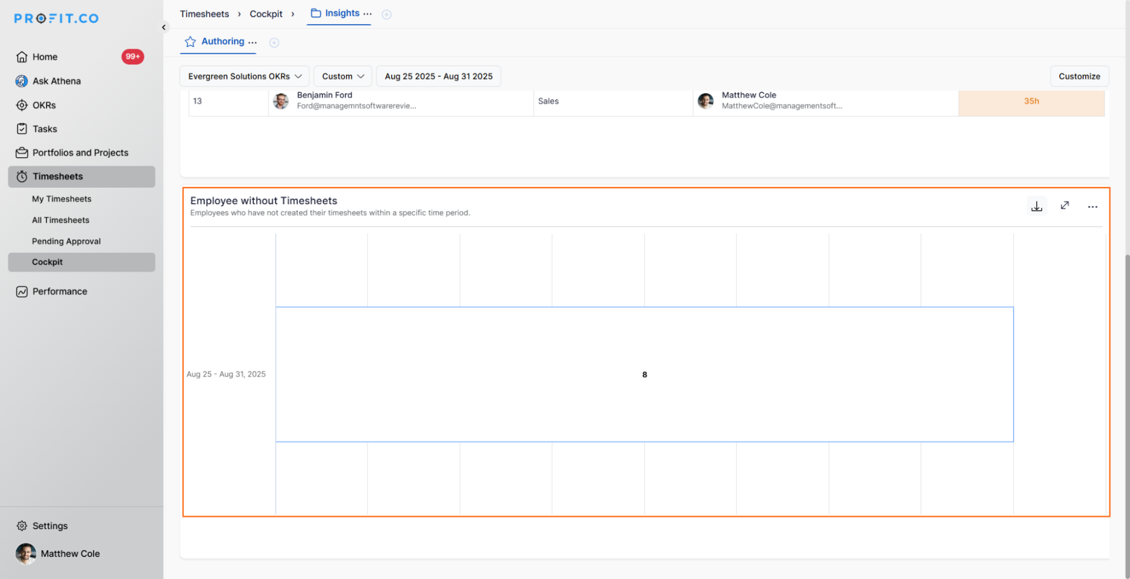
Task: Click the star icon on Authoring tab
Action: click(x=191, y=42)
